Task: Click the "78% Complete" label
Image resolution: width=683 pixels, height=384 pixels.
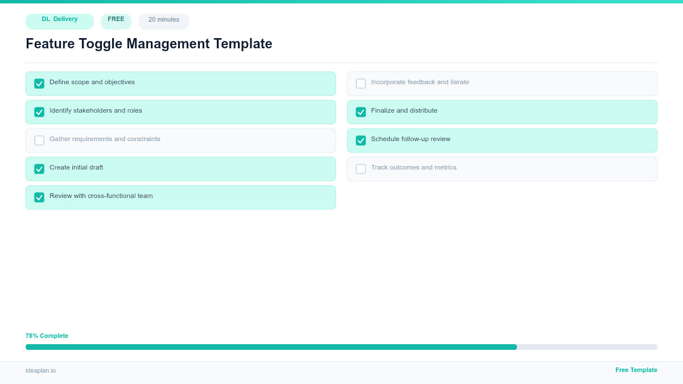Action: [47, 336]
